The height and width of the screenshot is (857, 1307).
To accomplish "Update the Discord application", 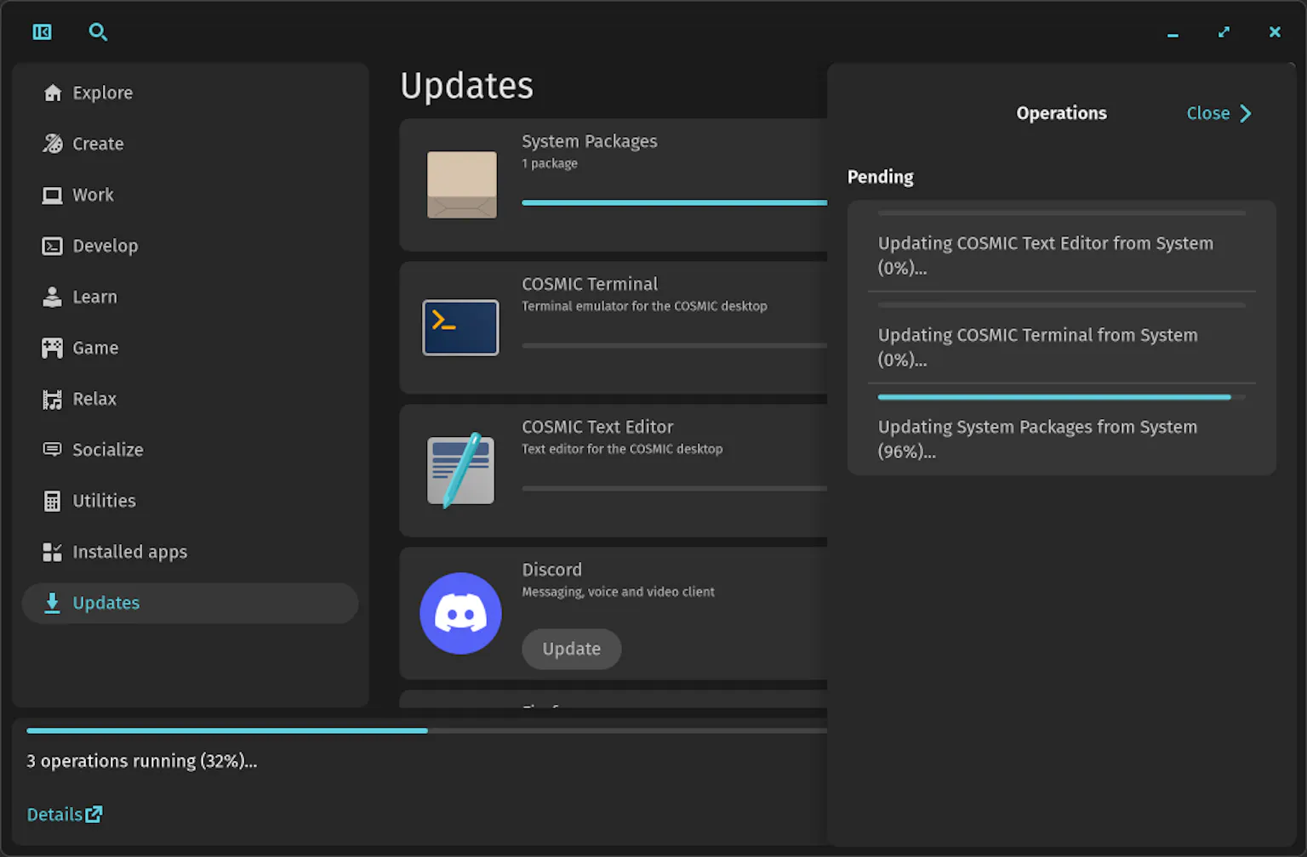I will pyautogui.click(x=571, y=649).
